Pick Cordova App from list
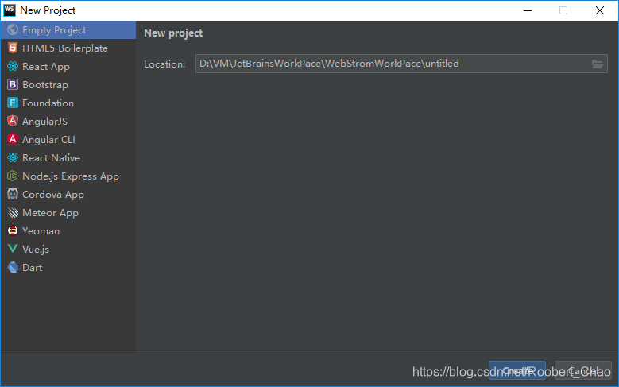The height and width of the screenshot is (387, 619). (x=68, y=194)
